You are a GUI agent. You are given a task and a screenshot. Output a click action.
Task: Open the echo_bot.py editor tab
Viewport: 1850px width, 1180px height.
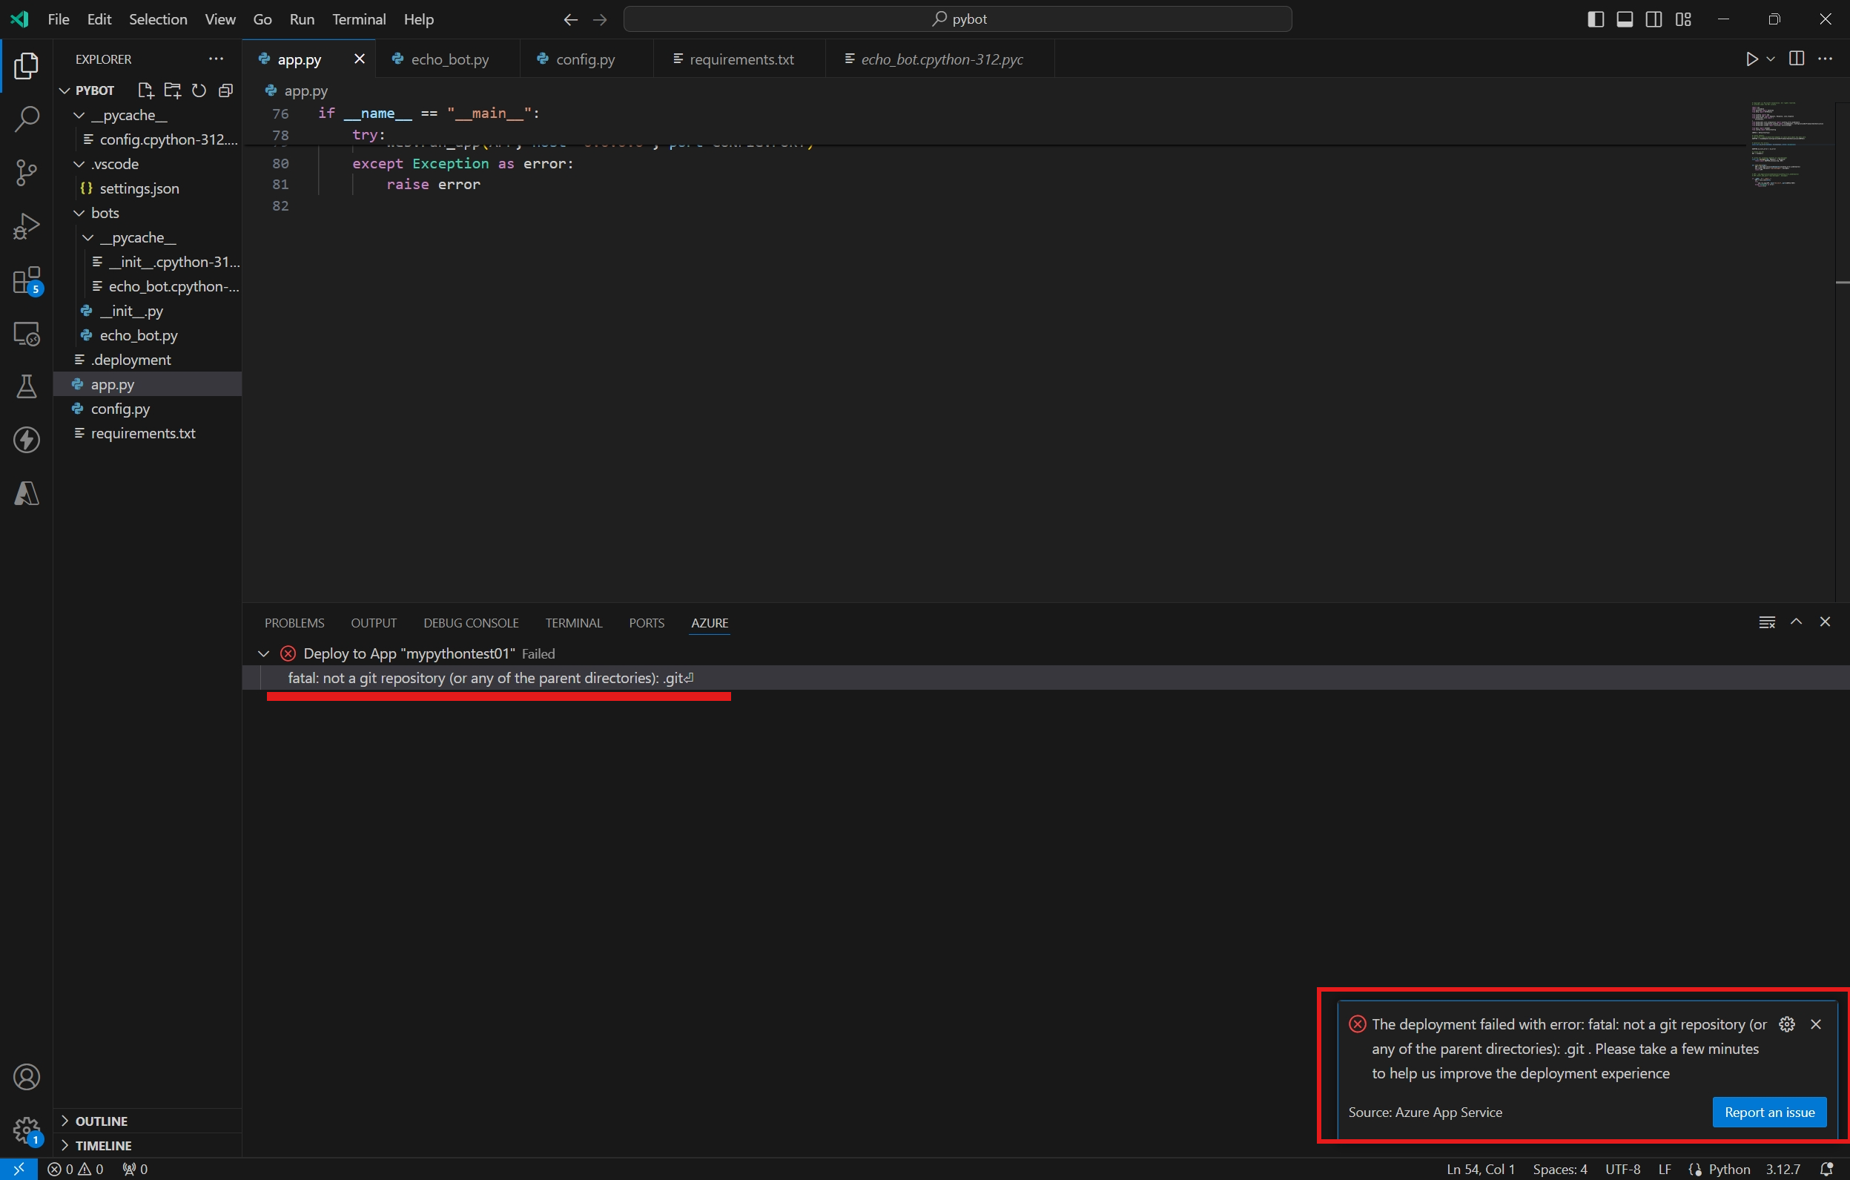coord(449,59)
